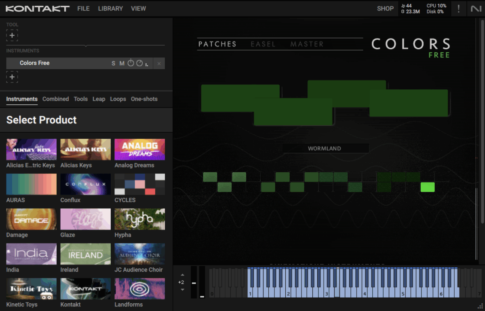
Task: Select the Damage product thumbnail
Action: pyautogui.click(x=31, y=219)
